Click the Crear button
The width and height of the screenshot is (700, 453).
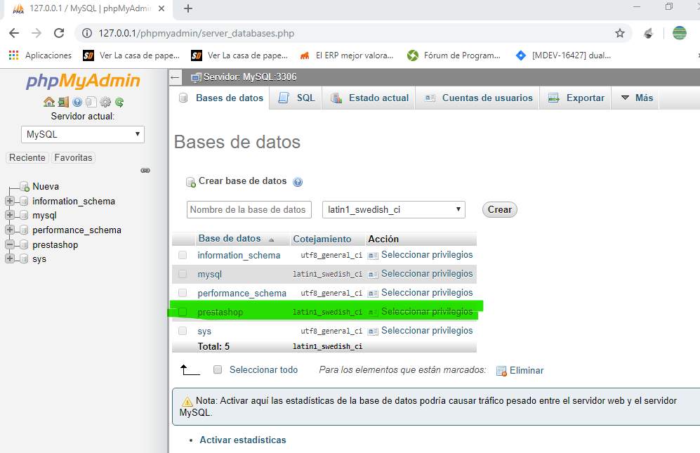pyautogui.click(x=500, y=209)
